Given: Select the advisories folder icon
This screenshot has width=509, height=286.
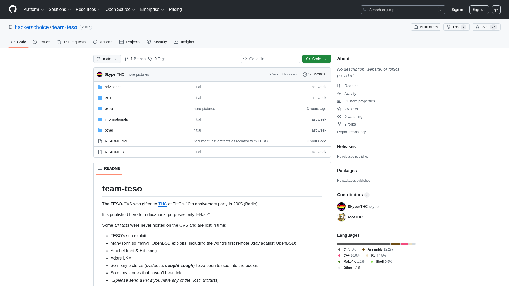Looking at the screenshot, I should (x=100, y=87).
